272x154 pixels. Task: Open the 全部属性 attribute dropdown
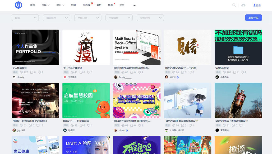[x=119, y=18]
